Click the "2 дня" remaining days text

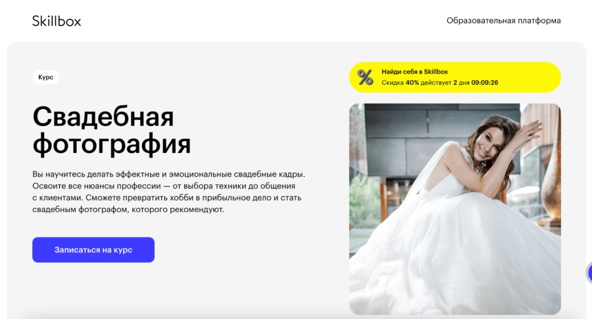click(461, 83)
